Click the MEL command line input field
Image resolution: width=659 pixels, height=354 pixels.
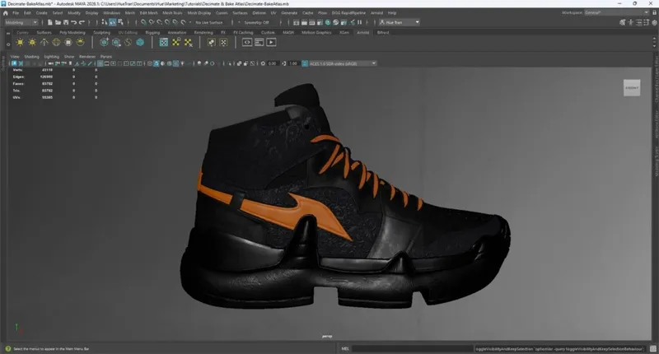(x=412, y=348)
